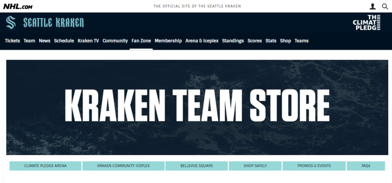The height and width of the screenshot is (183, 392).
Task: View the Standings page
Action: [233, 41]
